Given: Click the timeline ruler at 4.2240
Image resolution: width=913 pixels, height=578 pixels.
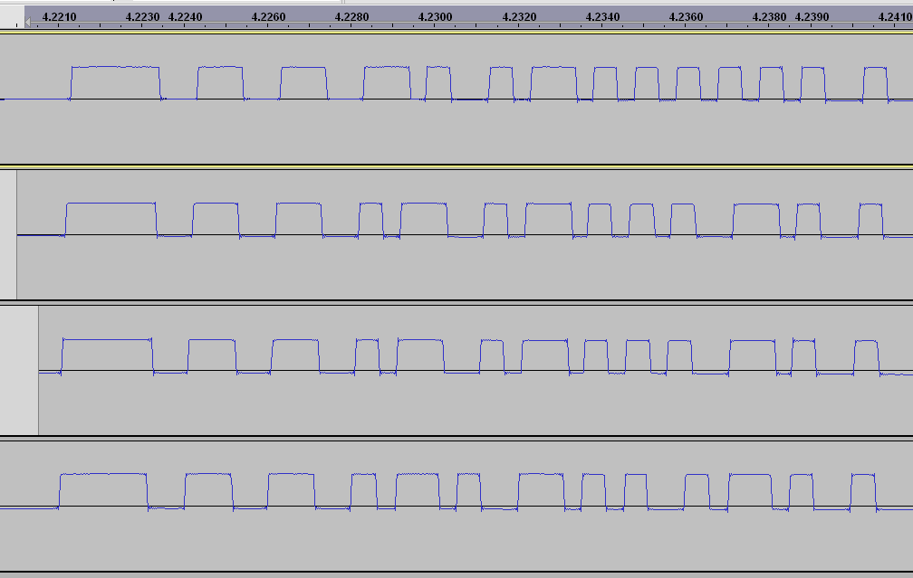Looking at the screenshot, I should point(185,17).
